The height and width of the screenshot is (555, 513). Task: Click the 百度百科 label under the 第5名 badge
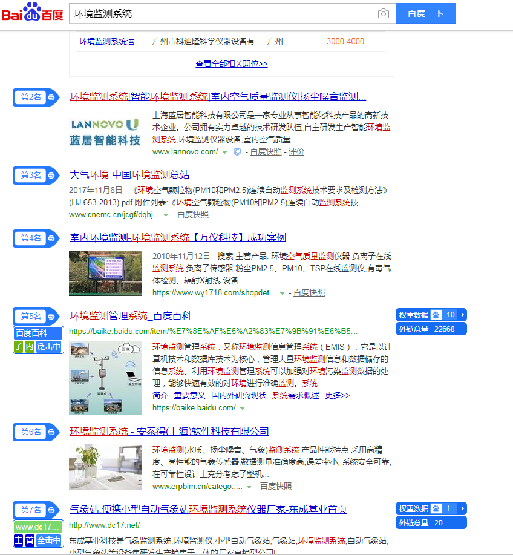[x=38, y=333]
